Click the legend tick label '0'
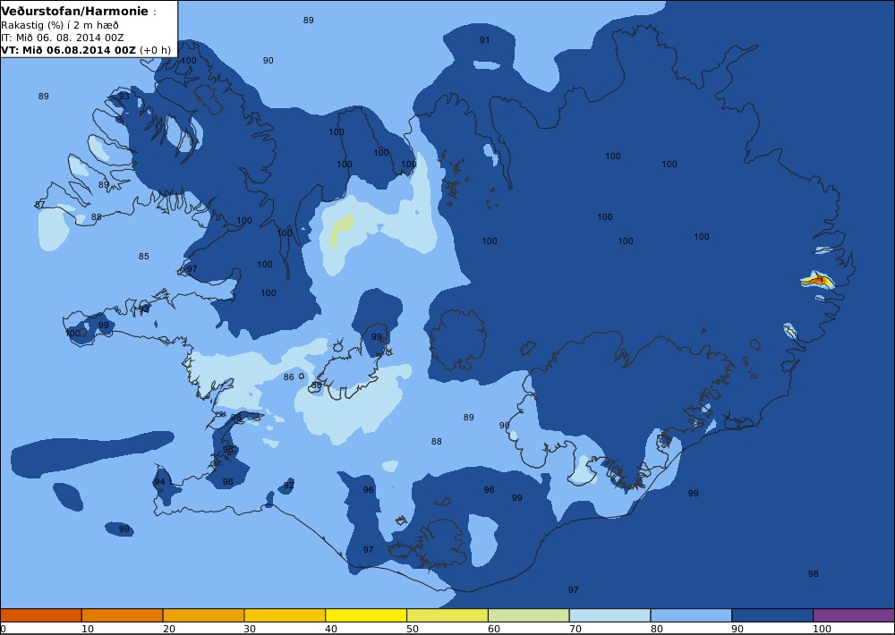 pos(4,629)
